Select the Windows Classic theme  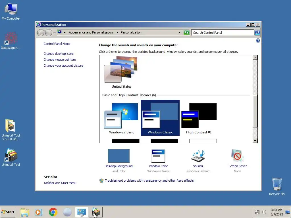tap(160, 118)
